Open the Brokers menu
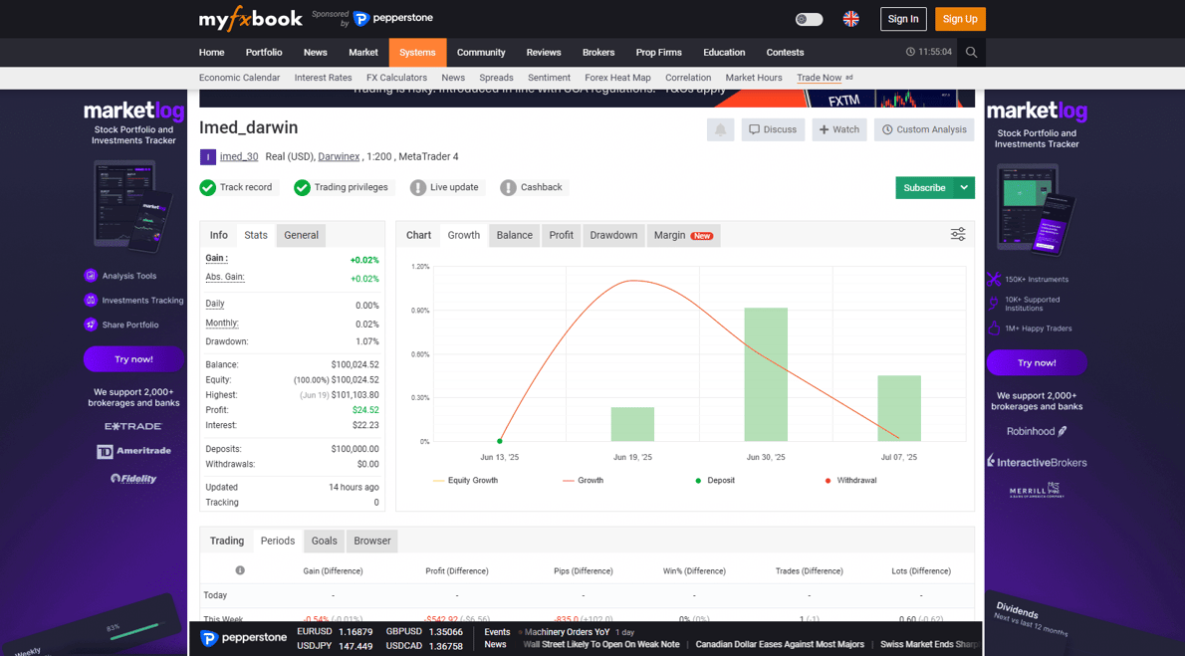The image size is (1185, 656). coord(598,52)
